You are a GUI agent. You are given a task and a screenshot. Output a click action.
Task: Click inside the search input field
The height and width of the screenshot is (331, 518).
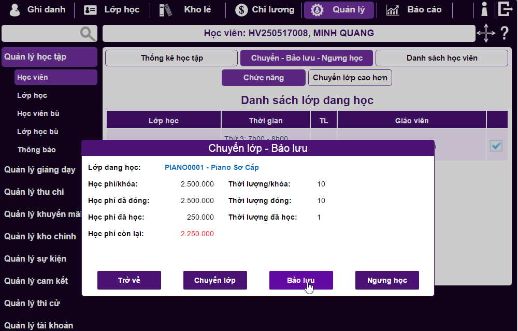point(40,34)
